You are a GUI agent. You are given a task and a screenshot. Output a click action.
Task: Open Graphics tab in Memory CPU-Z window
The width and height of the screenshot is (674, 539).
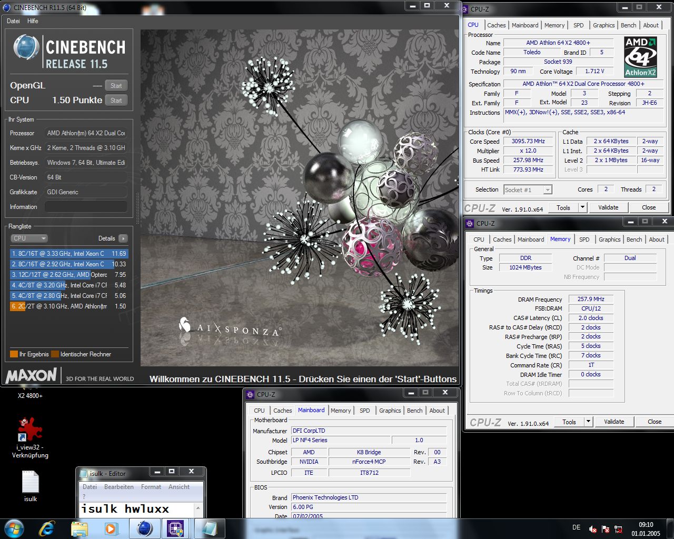click(609, 239)
